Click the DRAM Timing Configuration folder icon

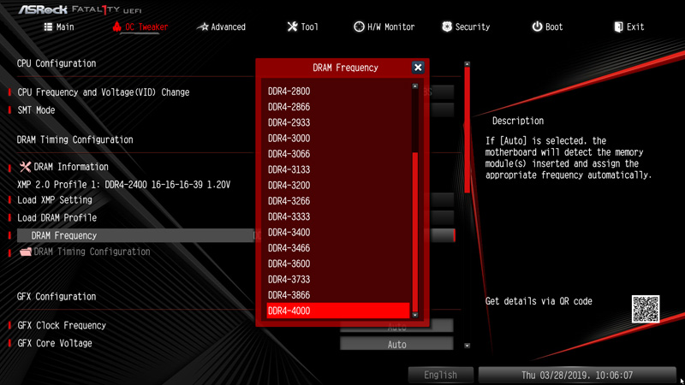pyautogui.click(x=26, y=252)
